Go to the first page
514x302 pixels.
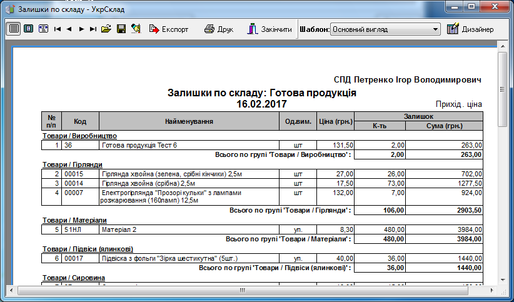tap(58, 29)
